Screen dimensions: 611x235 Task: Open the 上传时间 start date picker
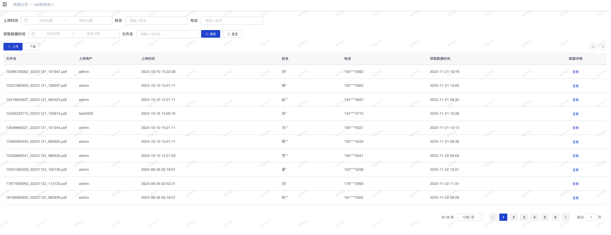coord(46,21)
